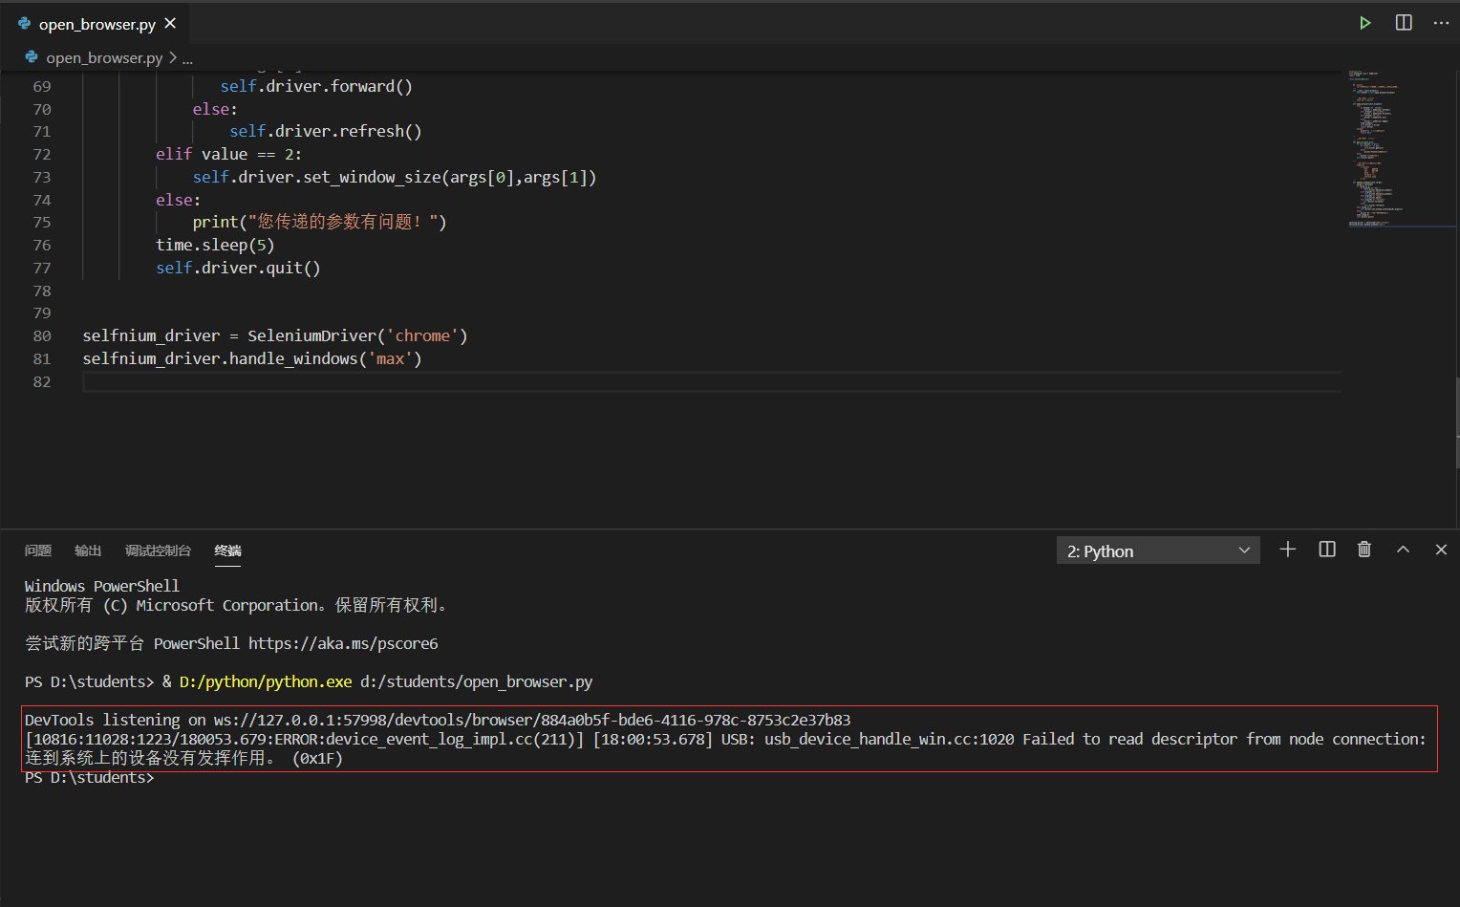Click 'self.driver.refresh()' on line 71
This screenshot has width=1460, height=907.
(x=325, y=131)
